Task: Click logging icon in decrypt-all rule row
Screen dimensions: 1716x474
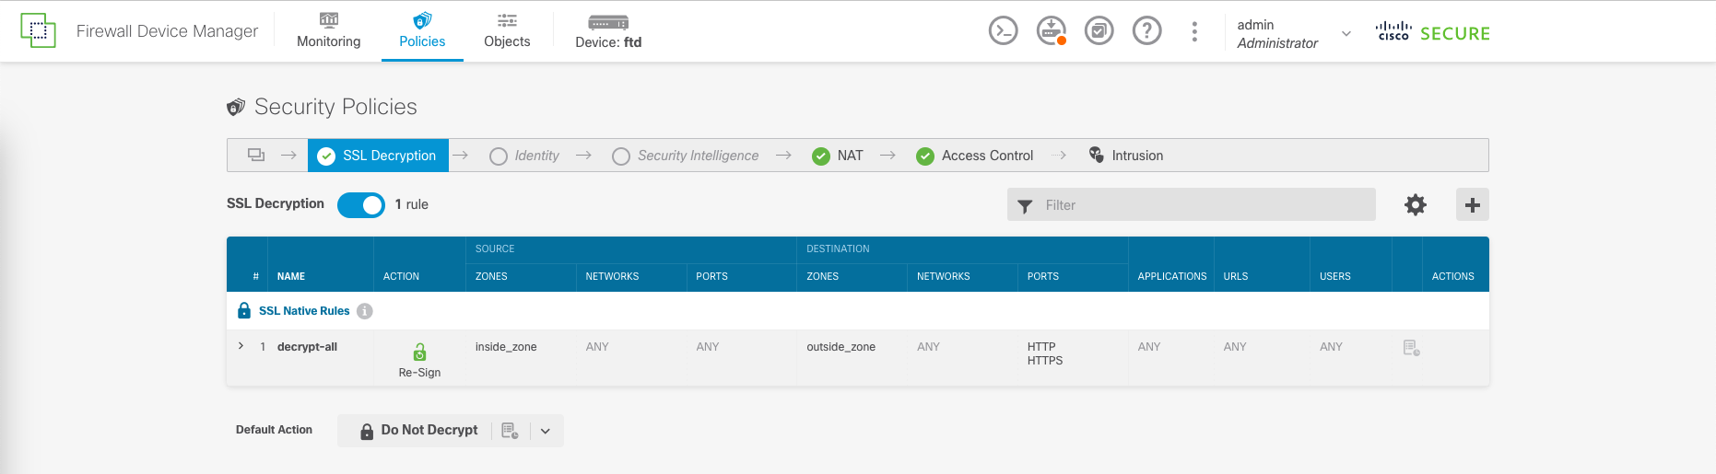Action: click(1411, 348)
